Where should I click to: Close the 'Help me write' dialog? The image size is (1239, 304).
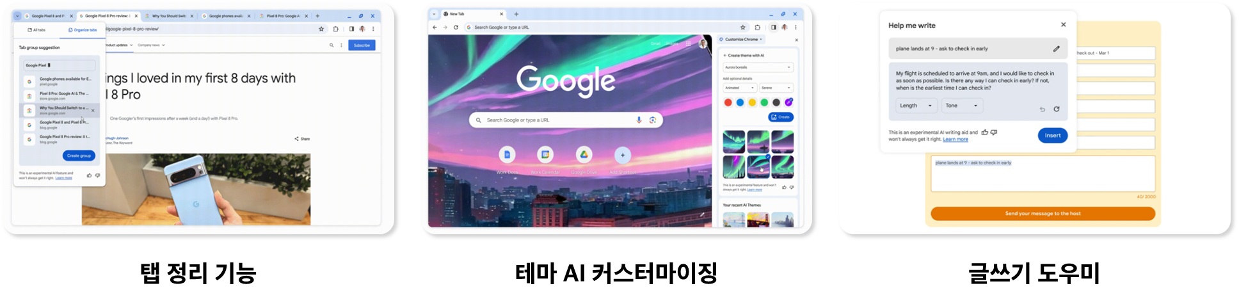tap(1064, 25)
